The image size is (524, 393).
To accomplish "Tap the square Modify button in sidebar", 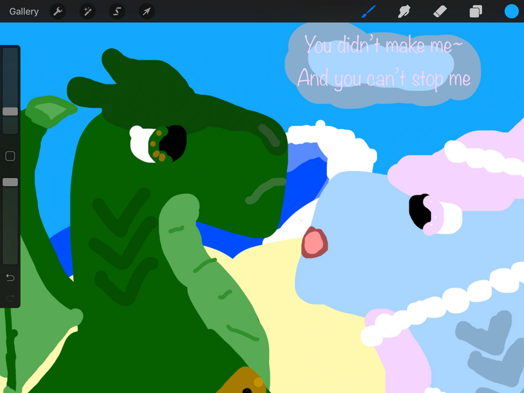I will coord(10,156).
